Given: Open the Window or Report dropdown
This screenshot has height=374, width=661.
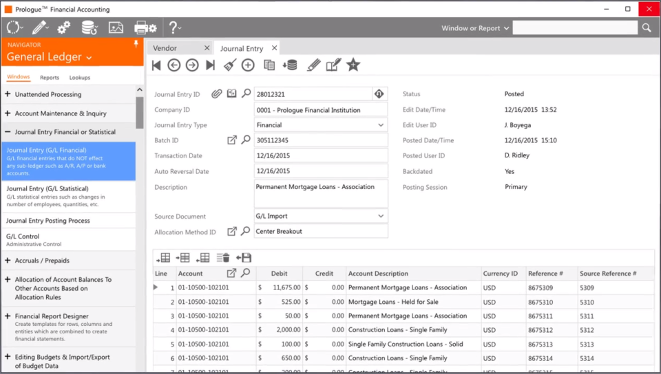Looking at the screenshot, I should [475, 28].
